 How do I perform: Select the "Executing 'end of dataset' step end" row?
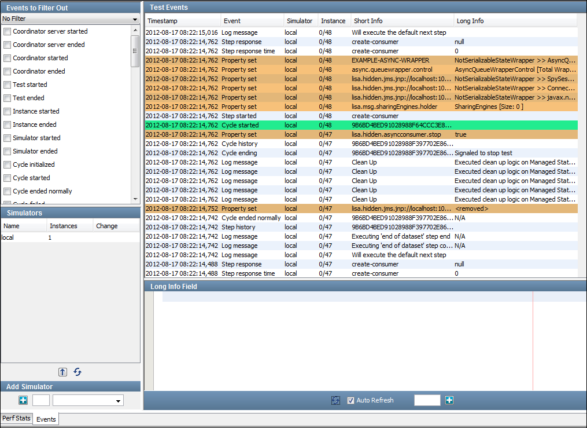click(x=361, y=236)
